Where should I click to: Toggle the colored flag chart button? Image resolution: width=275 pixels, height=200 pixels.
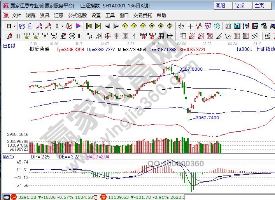(78, 26)
